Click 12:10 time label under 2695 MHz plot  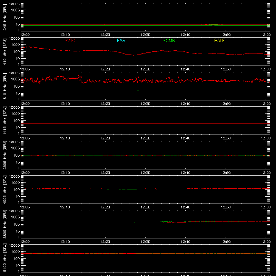pos(65,173)
